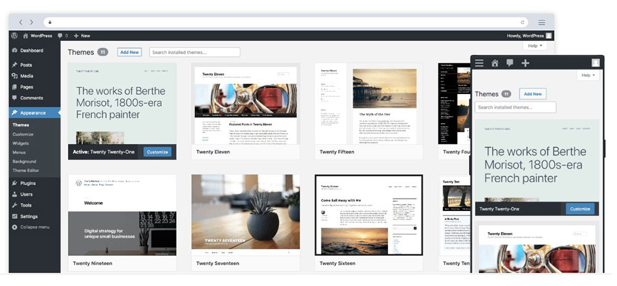The height and width of the screenshot is (286, 617).
Task: Click the Howdy, WordPress account link
Action: click(x=525, y=36)
